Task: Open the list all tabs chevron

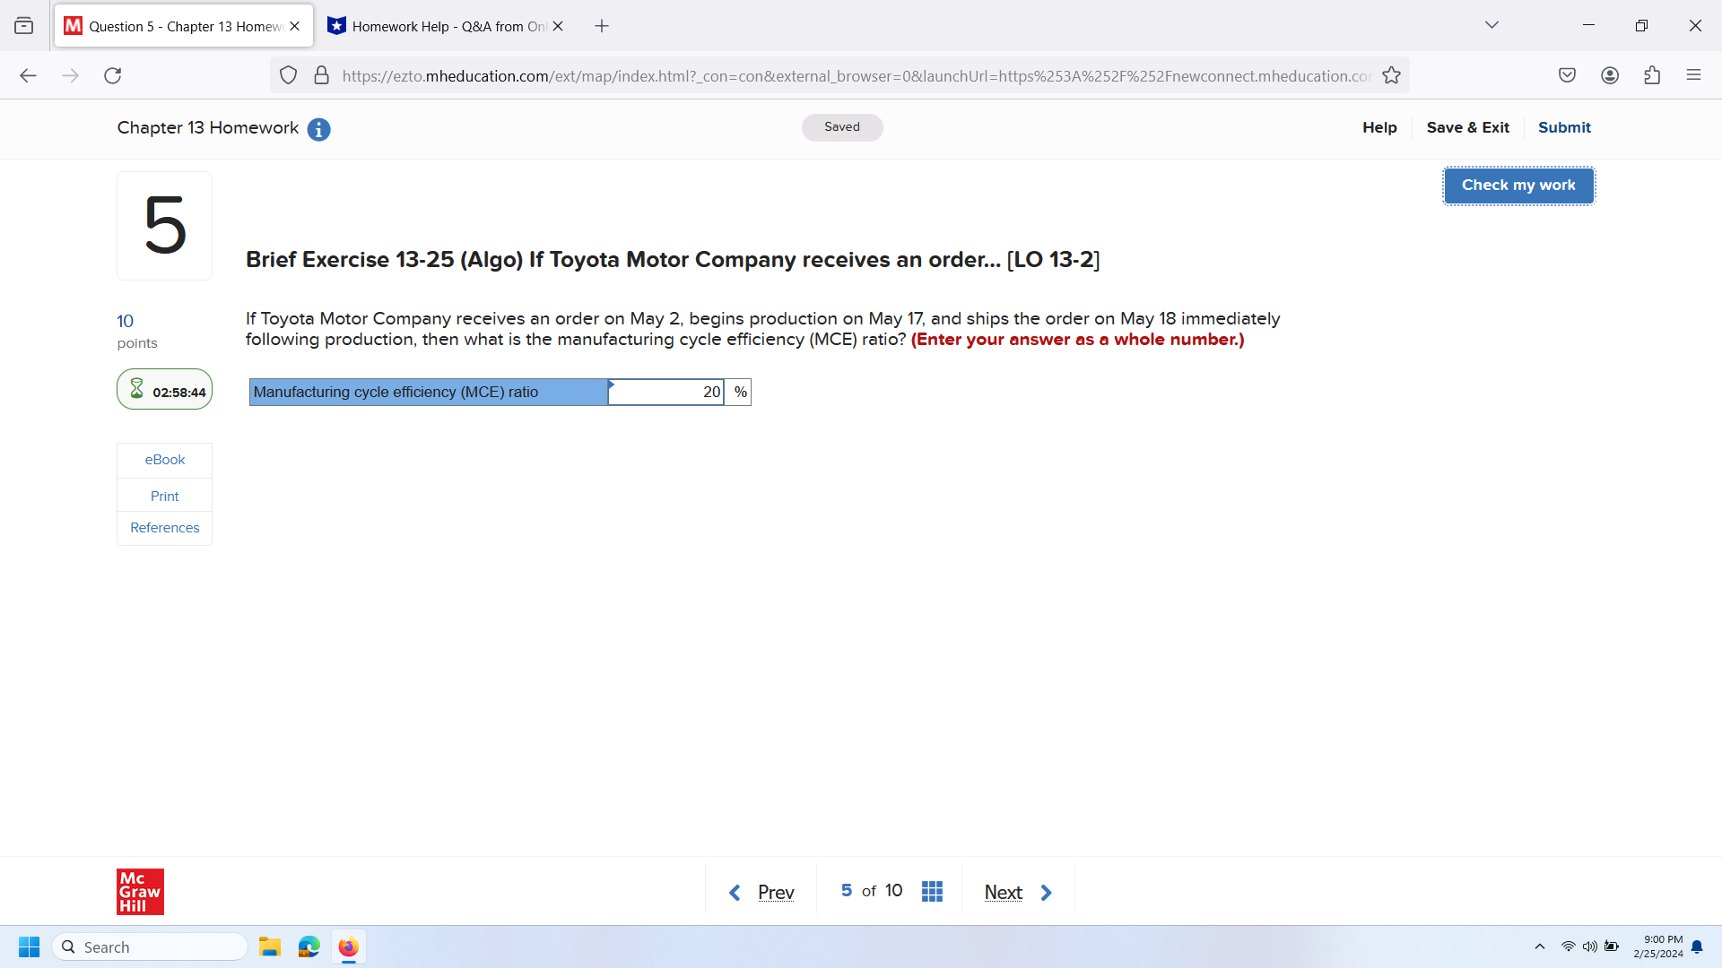Action: coord(1492,25)
